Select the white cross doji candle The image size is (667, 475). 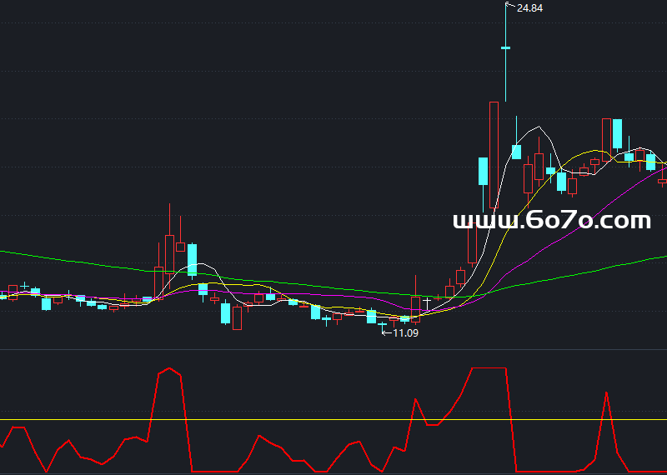point(427,303)
